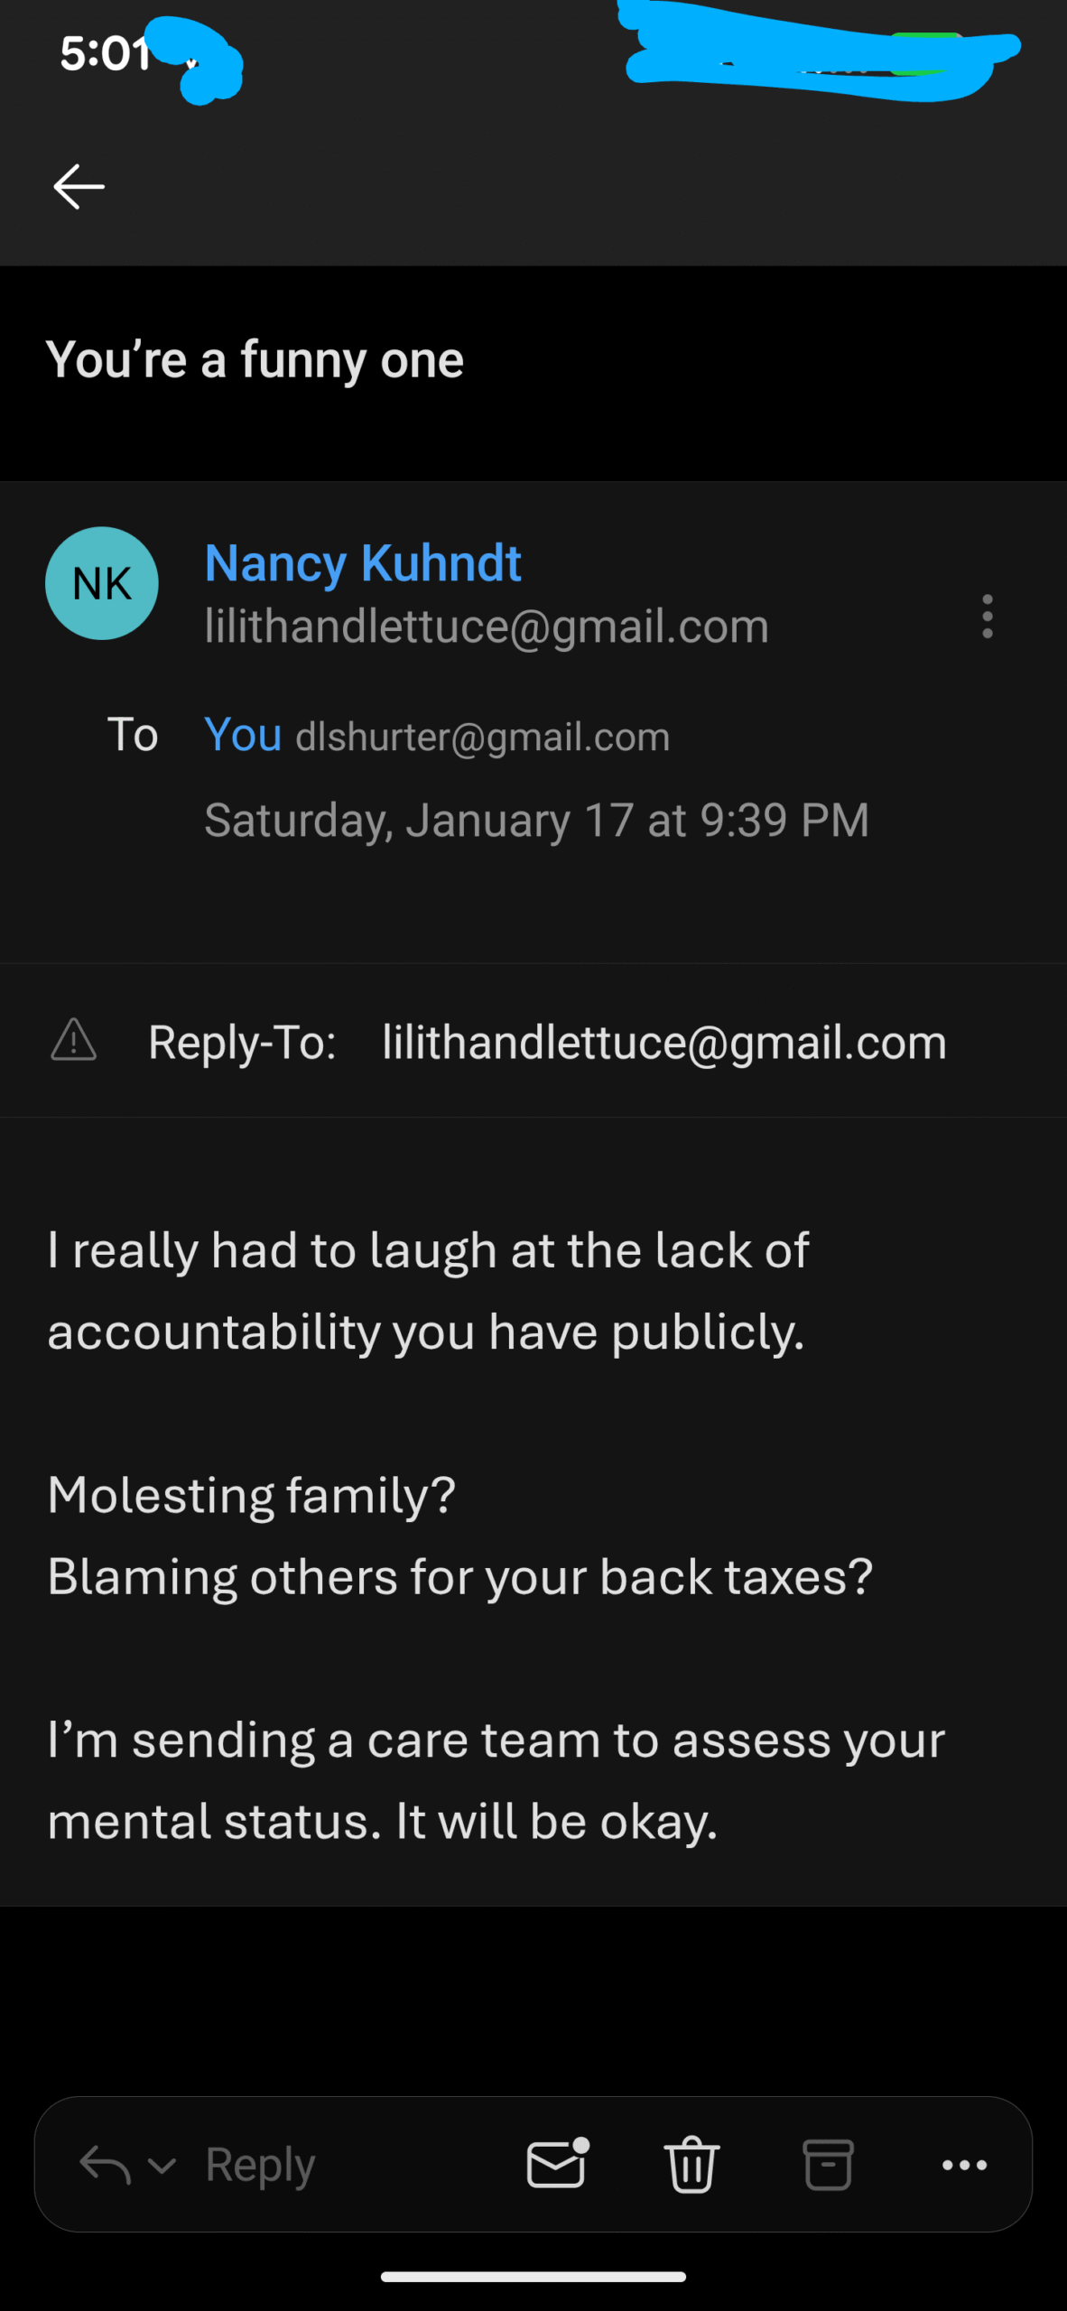Delete email using trash icon
The height and width of the screenshot is (2311, 1067).
(x=692, y=2164)
